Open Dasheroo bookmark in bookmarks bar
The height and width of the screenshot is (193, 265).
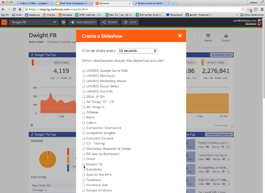(x=32, y=15)
